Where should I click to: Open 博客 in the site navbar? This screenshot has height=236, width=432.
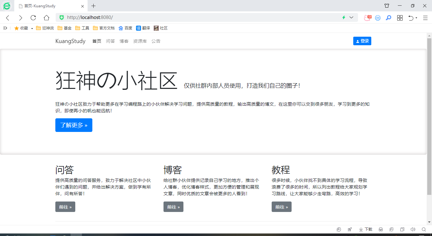tap(124, 41)
